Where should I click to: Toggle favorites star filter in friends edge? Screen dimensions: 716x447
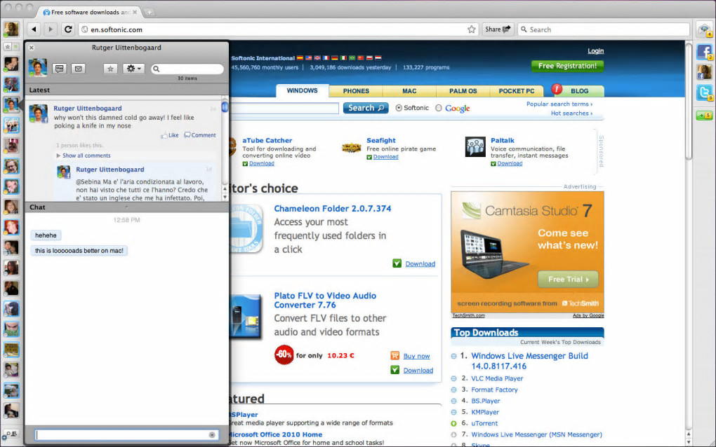click(7, 46)
